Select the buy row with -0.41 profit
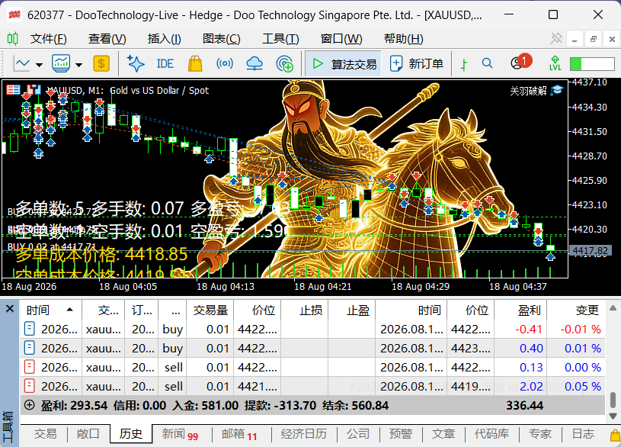The height and width of the screenshot is (447, 621). (x=313, y=330)
